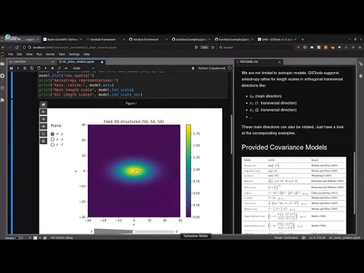Select the y - z plane radio button
The image size is (364, 273).
tap(52, 145)
